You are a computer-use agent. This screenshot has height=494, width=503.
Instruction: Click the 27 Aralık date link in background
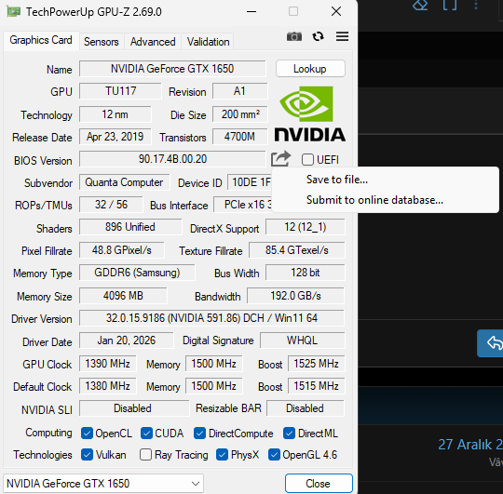click(470, 445)
